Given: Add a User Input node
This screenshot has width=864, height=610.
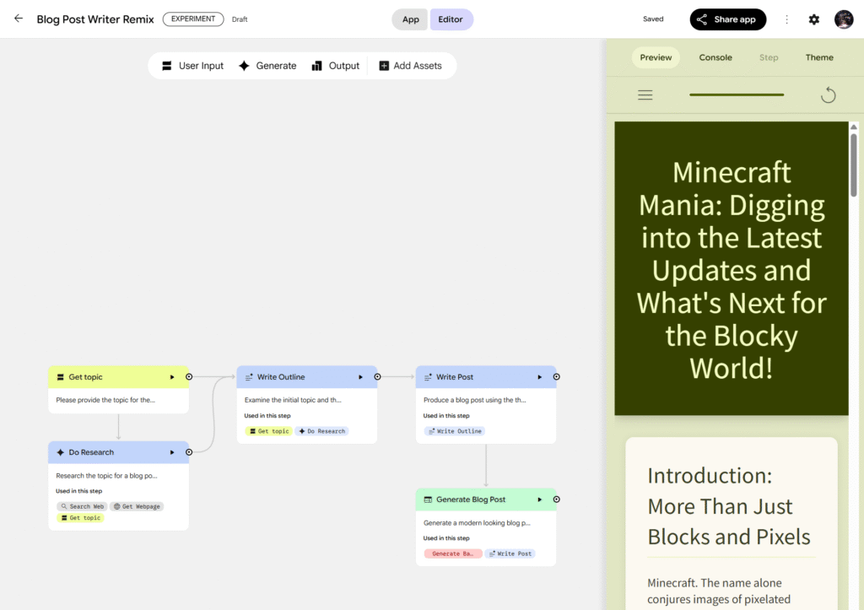Looking at the screenshot, I should (x=192, y=66).
